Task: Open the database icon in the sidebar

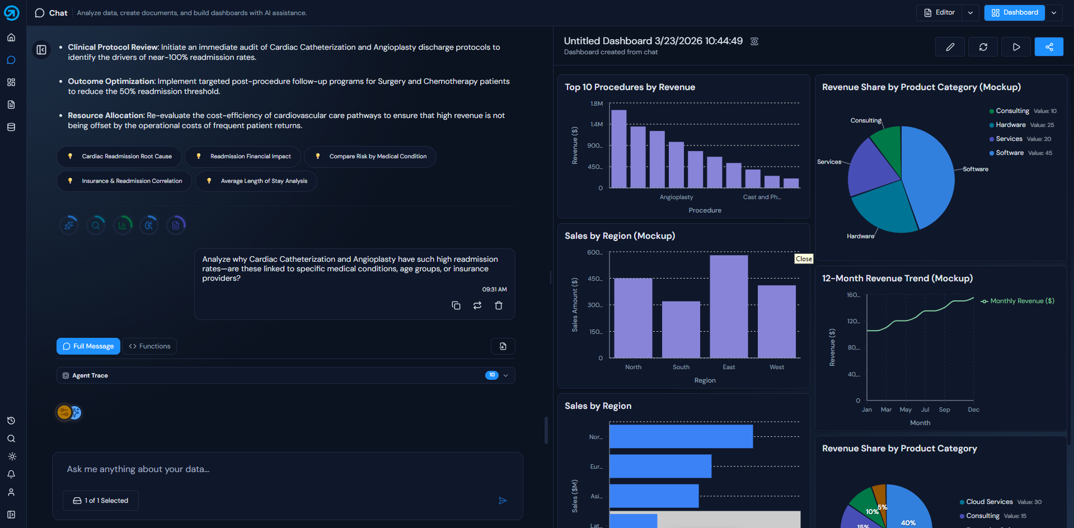Action: 11,127
